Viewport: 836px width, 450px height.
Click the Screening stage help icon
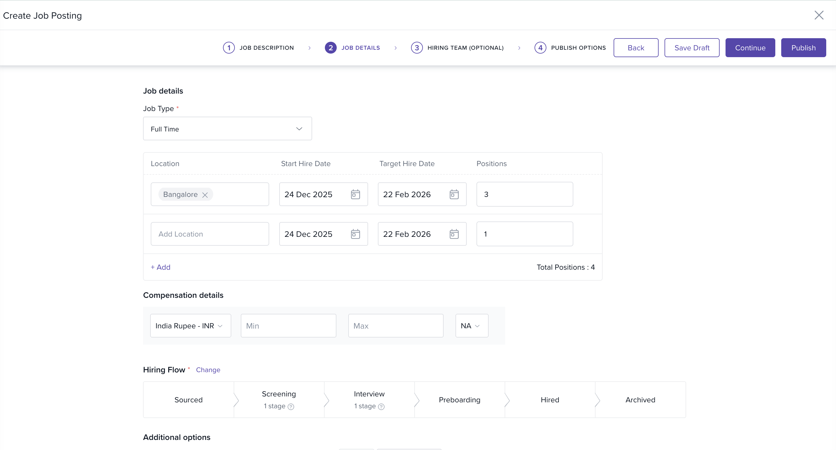(x=291, y=406)
